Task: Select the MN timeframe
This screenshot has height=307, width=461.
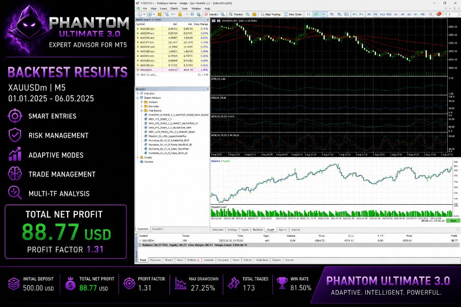Action: tap(422, 14)
